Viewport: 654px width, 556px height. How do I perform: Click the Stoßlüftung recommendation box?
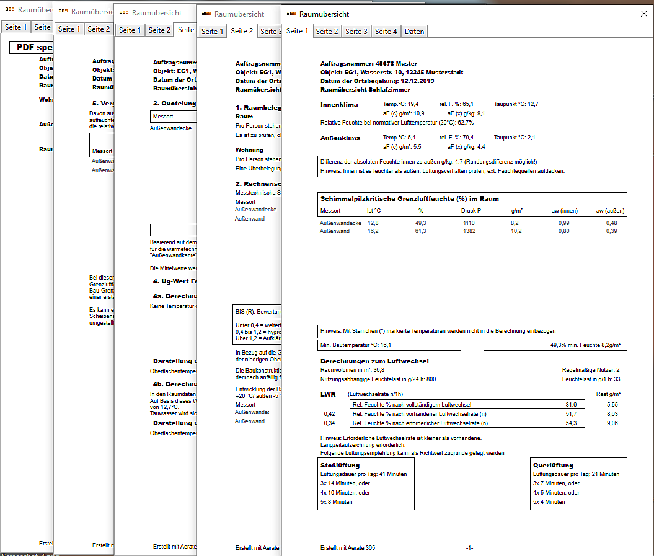pos(366,483)
